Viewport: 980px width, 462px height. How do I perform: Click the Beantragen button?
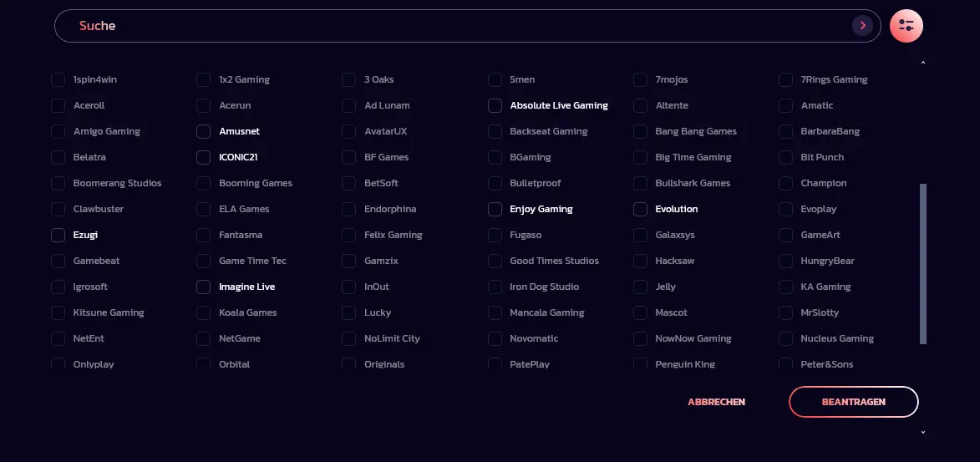(x=854, y=402)
